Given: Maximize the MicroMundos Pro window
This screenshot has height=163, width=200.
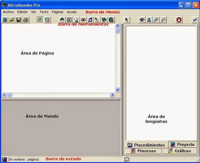Looking at the screenshot, I should tap(189, 5).
